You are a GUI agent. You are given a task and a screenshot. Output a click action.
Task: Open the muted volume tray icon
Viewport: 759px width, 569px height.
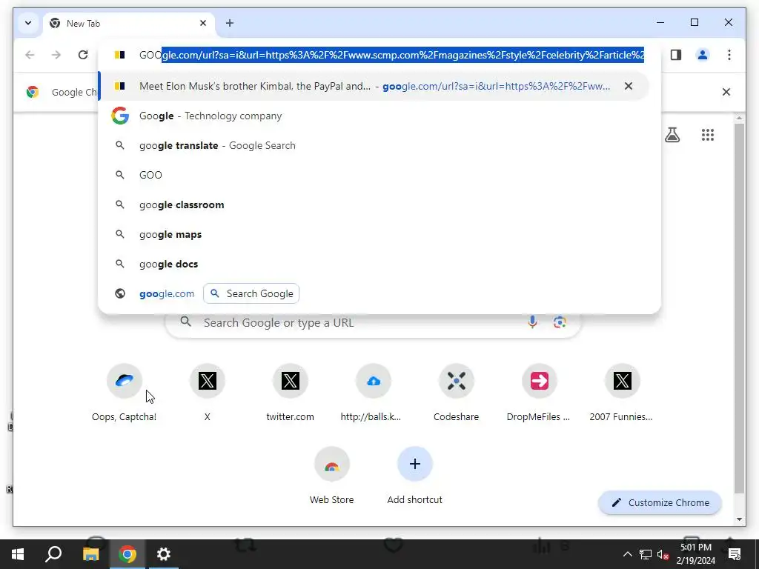pyautogui.click(x=663, y=554)
